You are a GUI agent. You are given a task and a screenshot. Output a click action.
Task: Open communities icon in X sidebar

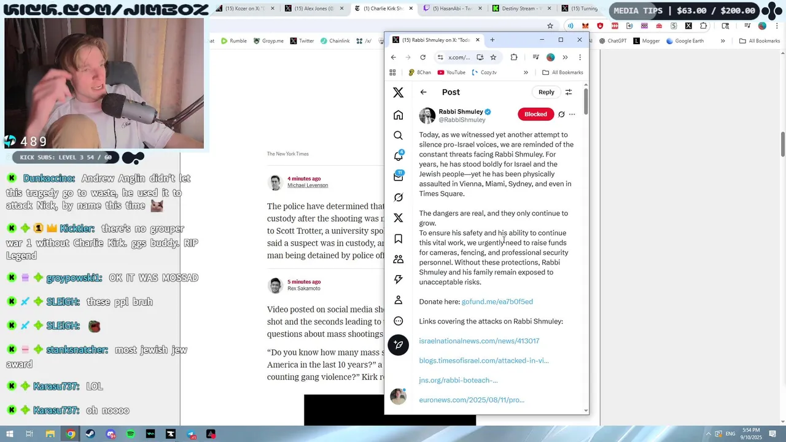click(x=398, y=259)
